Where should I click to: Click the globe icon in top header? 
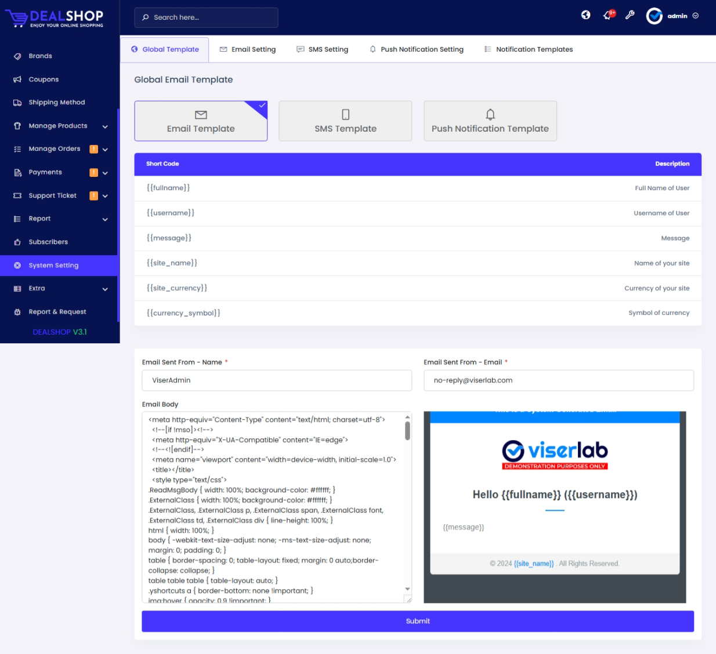coord(585,16)
